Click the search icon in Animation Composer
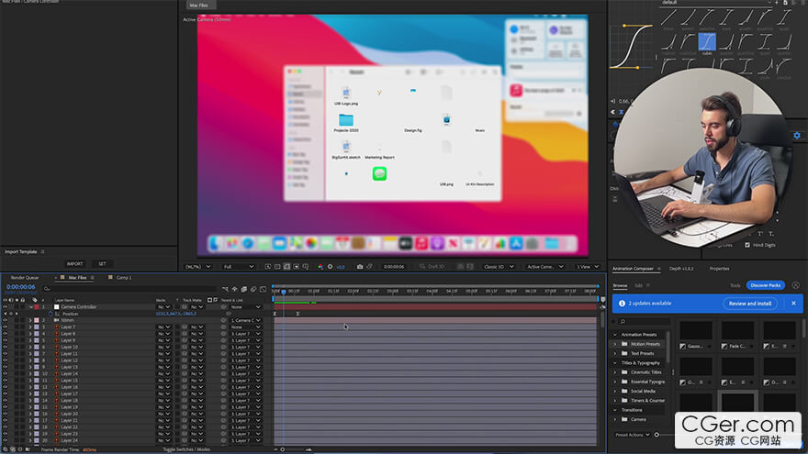This screenshot has width=808, height=454. pos(622,322)
